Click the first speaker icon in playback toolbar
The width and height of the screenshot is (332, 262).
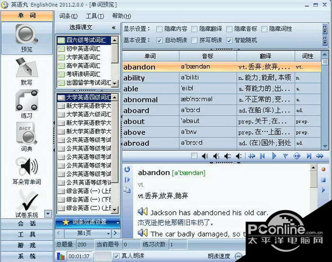(204, 156)
